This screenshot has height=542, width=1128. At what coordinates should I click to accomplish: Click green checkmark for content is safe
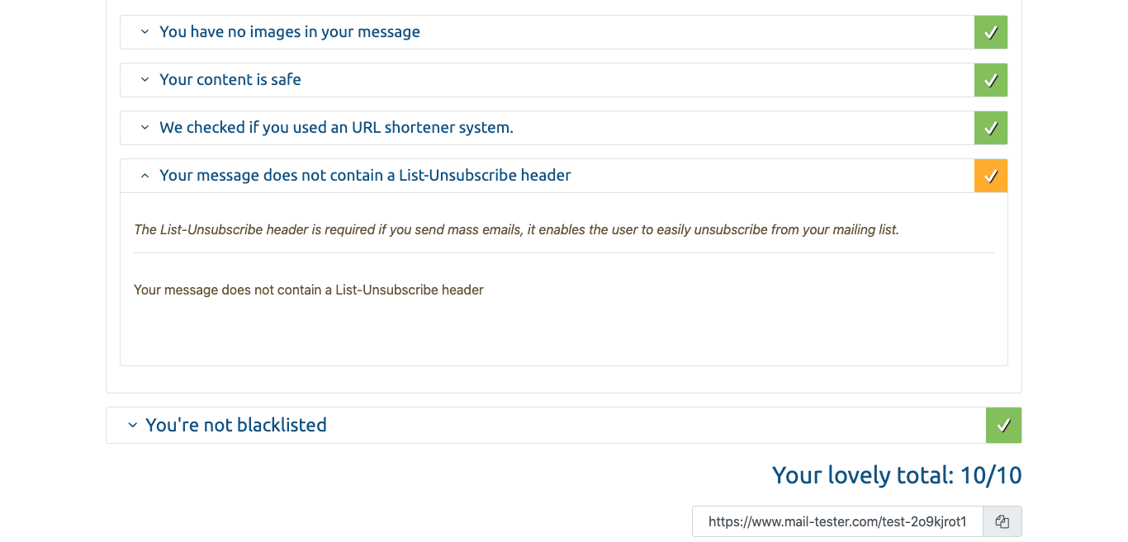click(x=991, y=80)
